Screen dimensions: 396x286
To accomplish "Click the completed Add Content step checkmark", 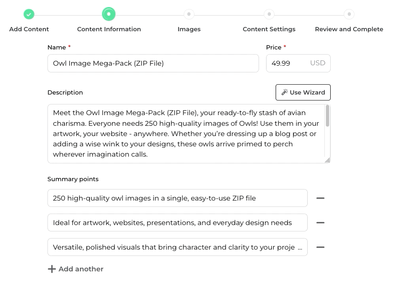I will [x=29, y=15].
